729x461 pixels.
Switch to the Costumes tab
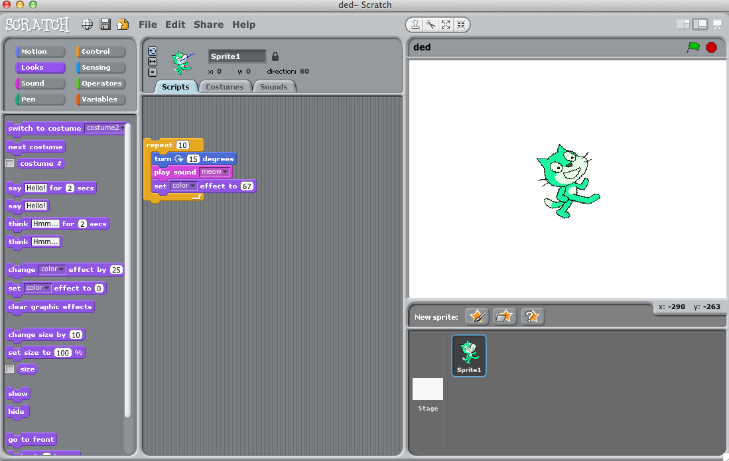coord(225,87)
